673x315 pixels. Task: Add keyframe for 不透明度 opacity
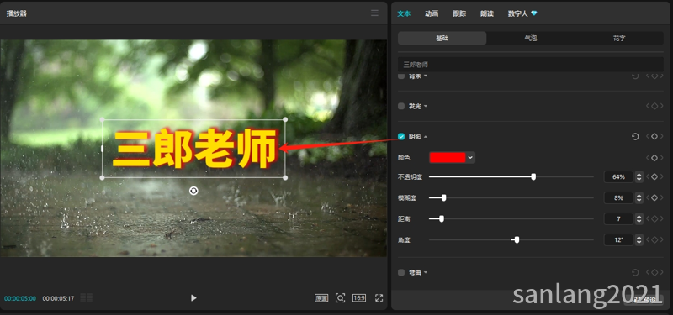(654, 176)
